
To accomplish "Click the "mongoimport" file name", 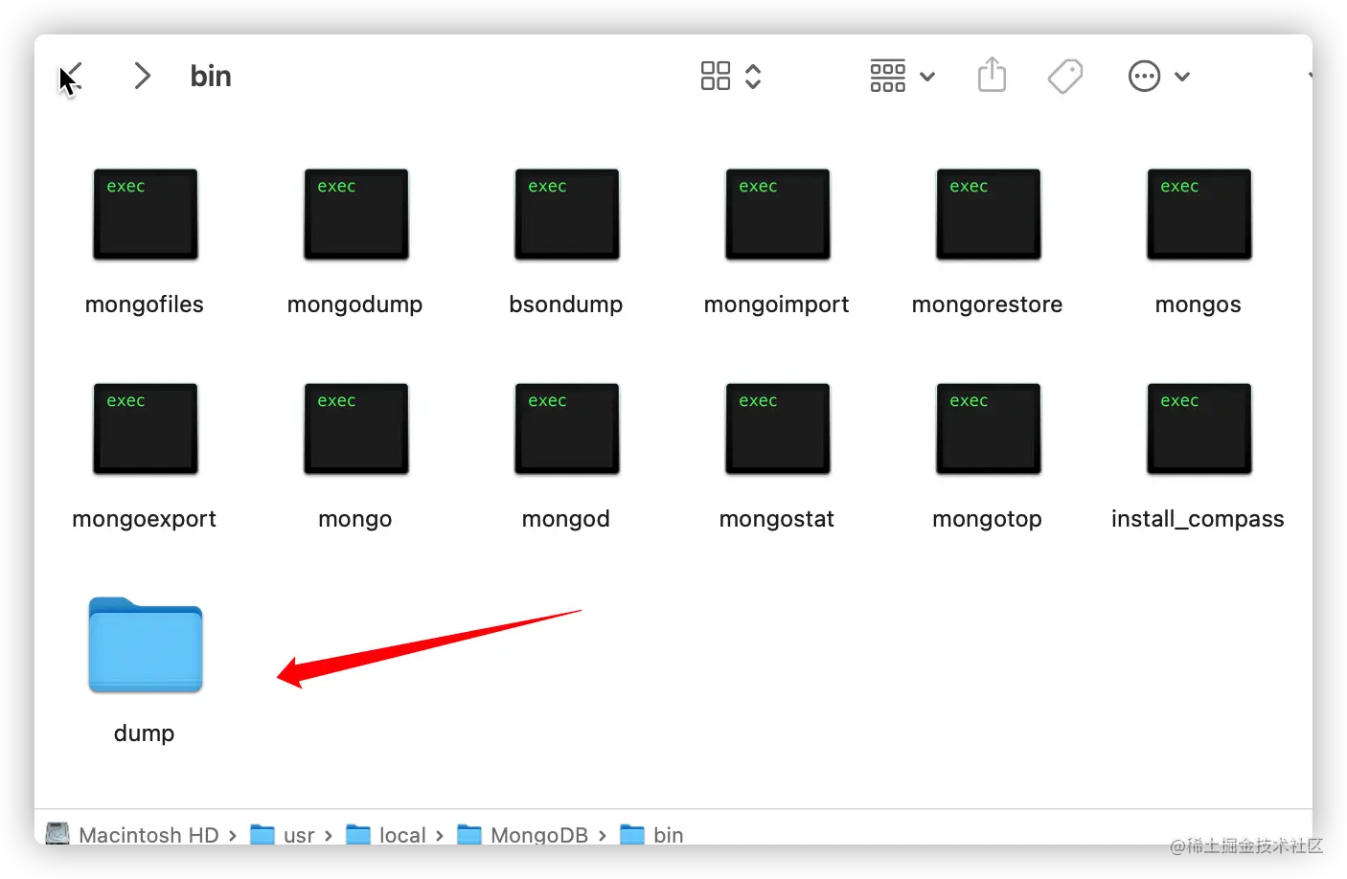I will (x=777, y=305).
